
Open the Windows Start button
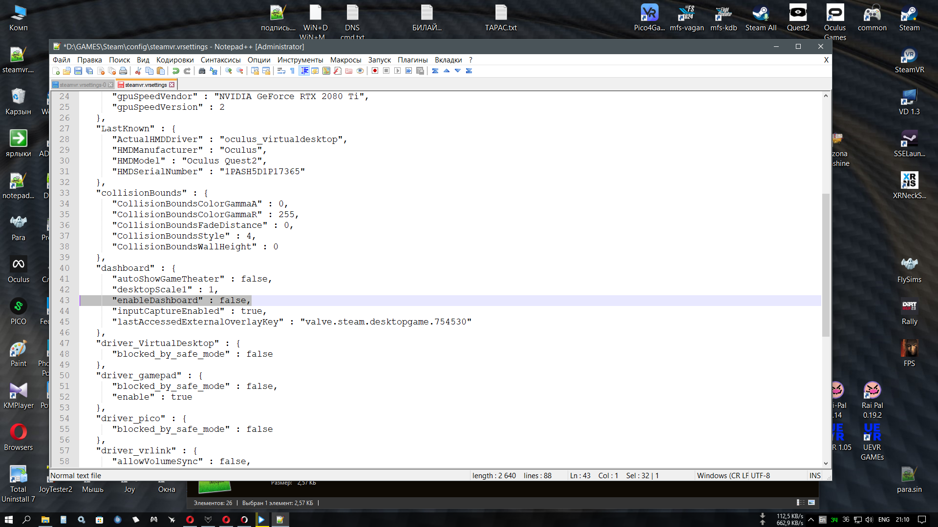pos(8,520)
